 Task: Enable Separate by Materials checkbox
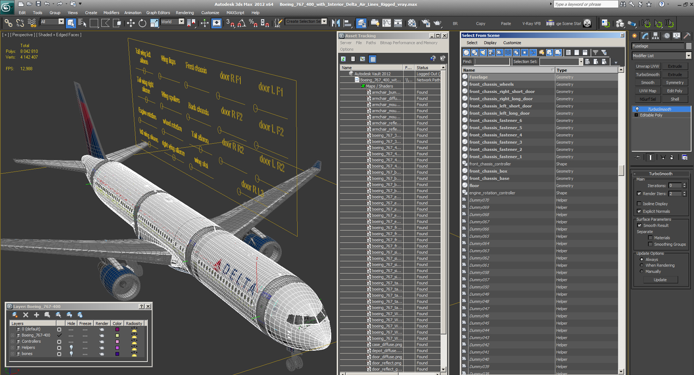[650, 238]
